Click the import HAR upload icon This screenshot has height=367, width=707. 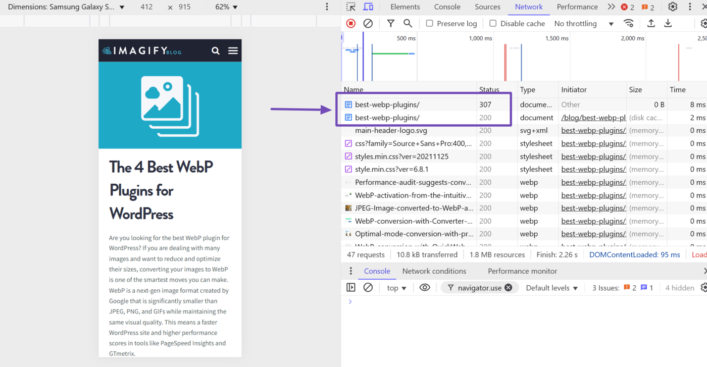(651, 23)
